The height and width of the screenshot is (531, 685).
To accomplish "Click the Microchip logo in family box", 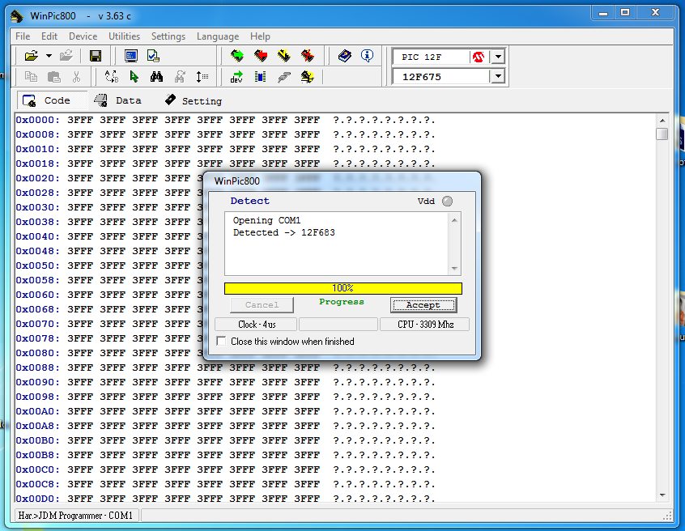I will pyautogui.click(x=479, y=57).
